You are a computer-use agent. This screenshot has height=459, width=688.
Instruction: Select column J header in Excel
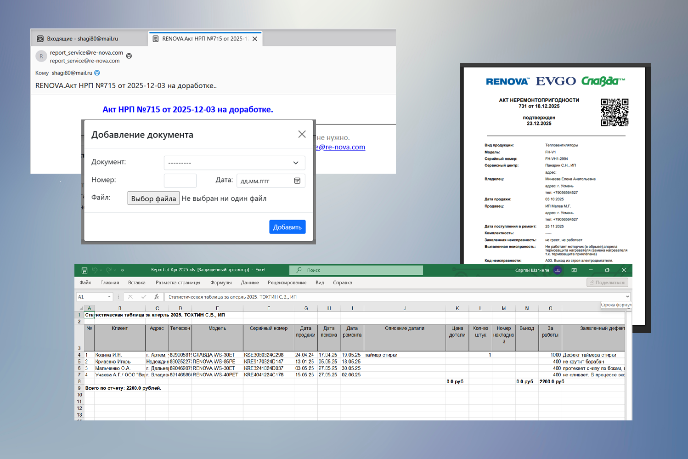coord(405,308)
